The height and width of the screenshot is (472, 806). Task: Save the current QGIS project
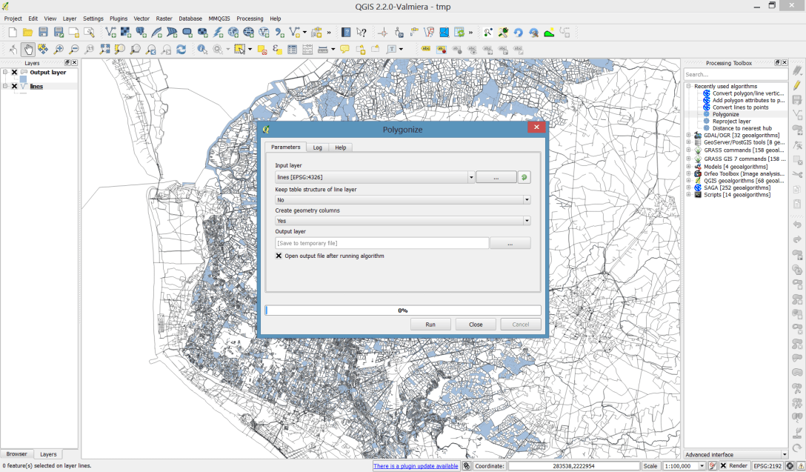coord(43,32)
